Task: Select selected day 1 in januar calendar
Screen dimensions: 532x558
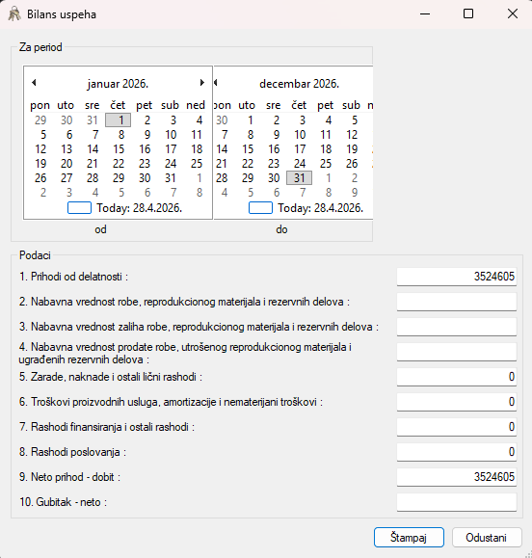Action: tap(119, 120)
